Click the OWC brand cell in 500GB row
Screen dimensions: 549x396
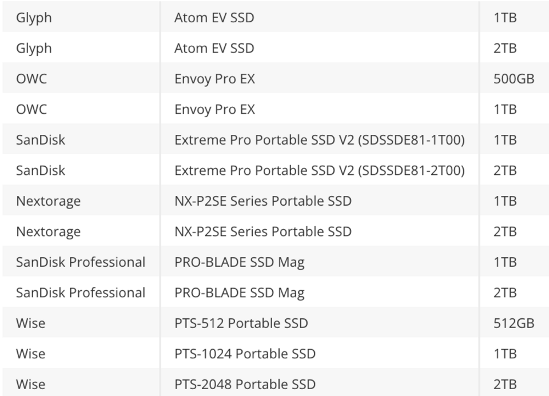(31, 79)
